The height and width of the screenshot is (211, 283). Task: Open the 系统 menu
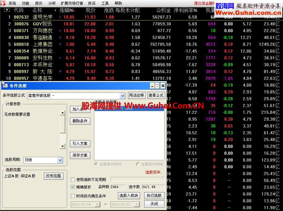(x=12, y=3)
